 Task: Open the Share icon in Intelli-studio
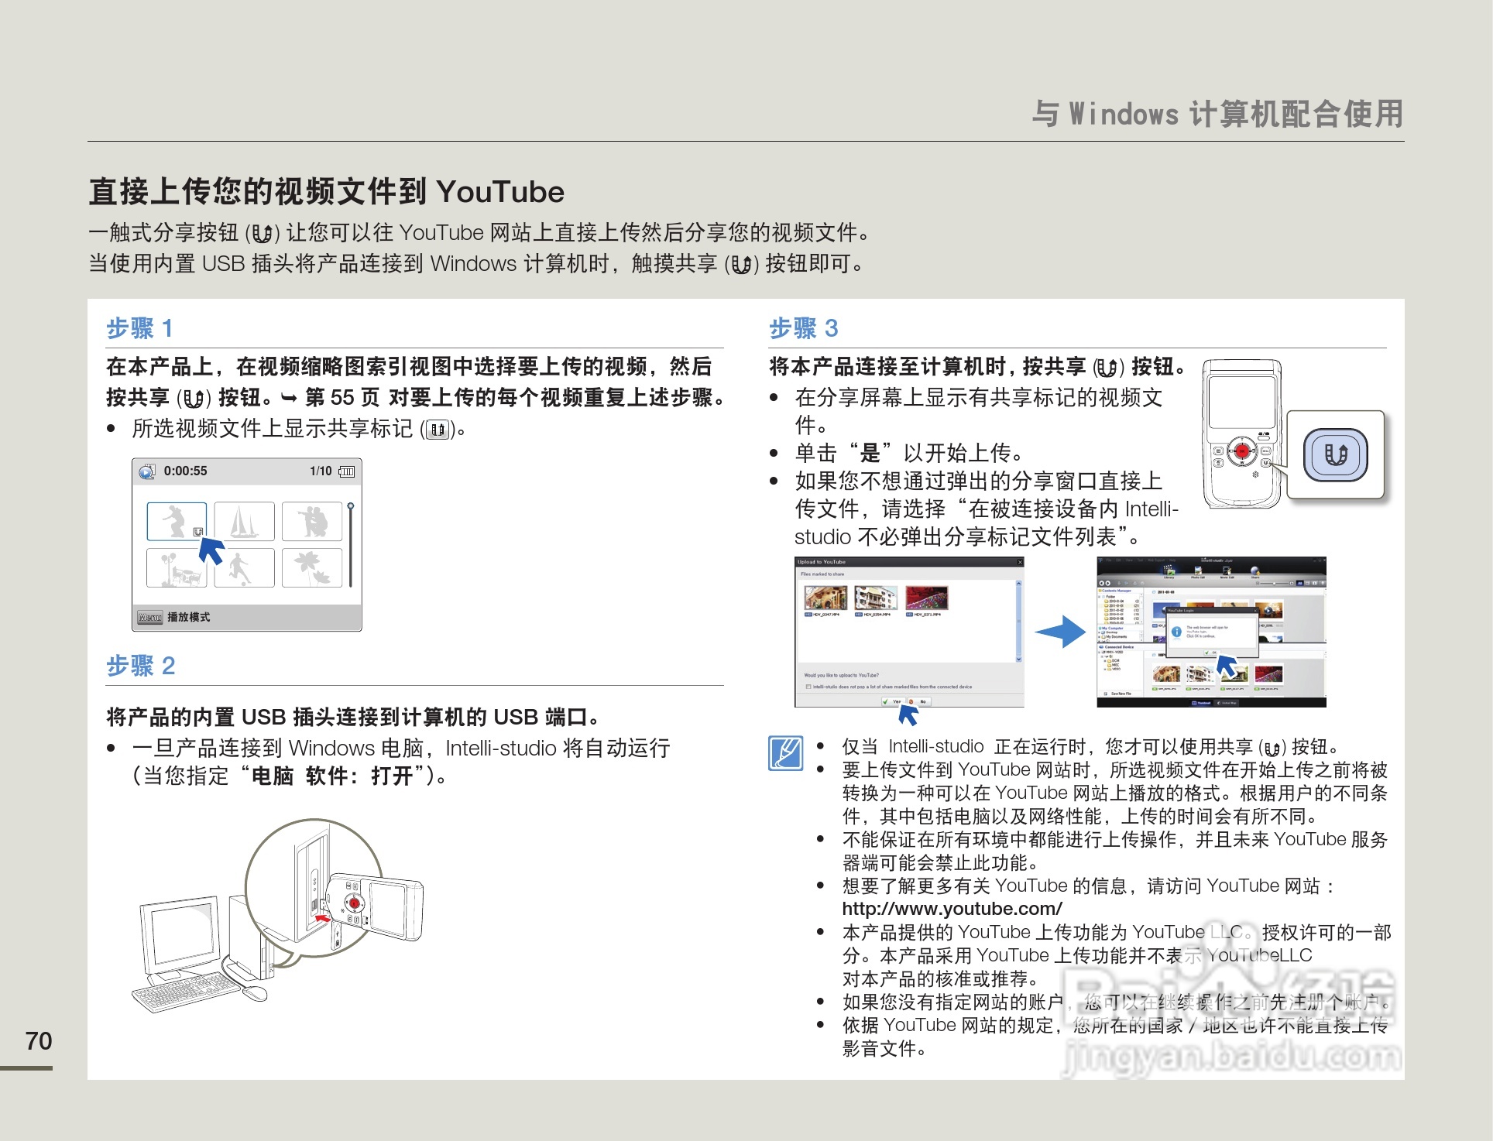(1255, 571)
